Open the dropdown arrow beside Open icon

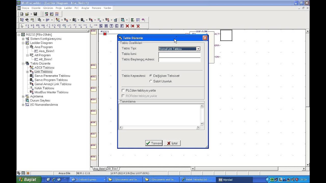(x=31, y=14)
